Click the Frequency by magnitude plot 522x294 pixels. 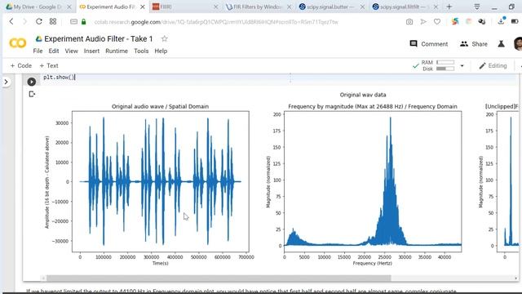373,181
